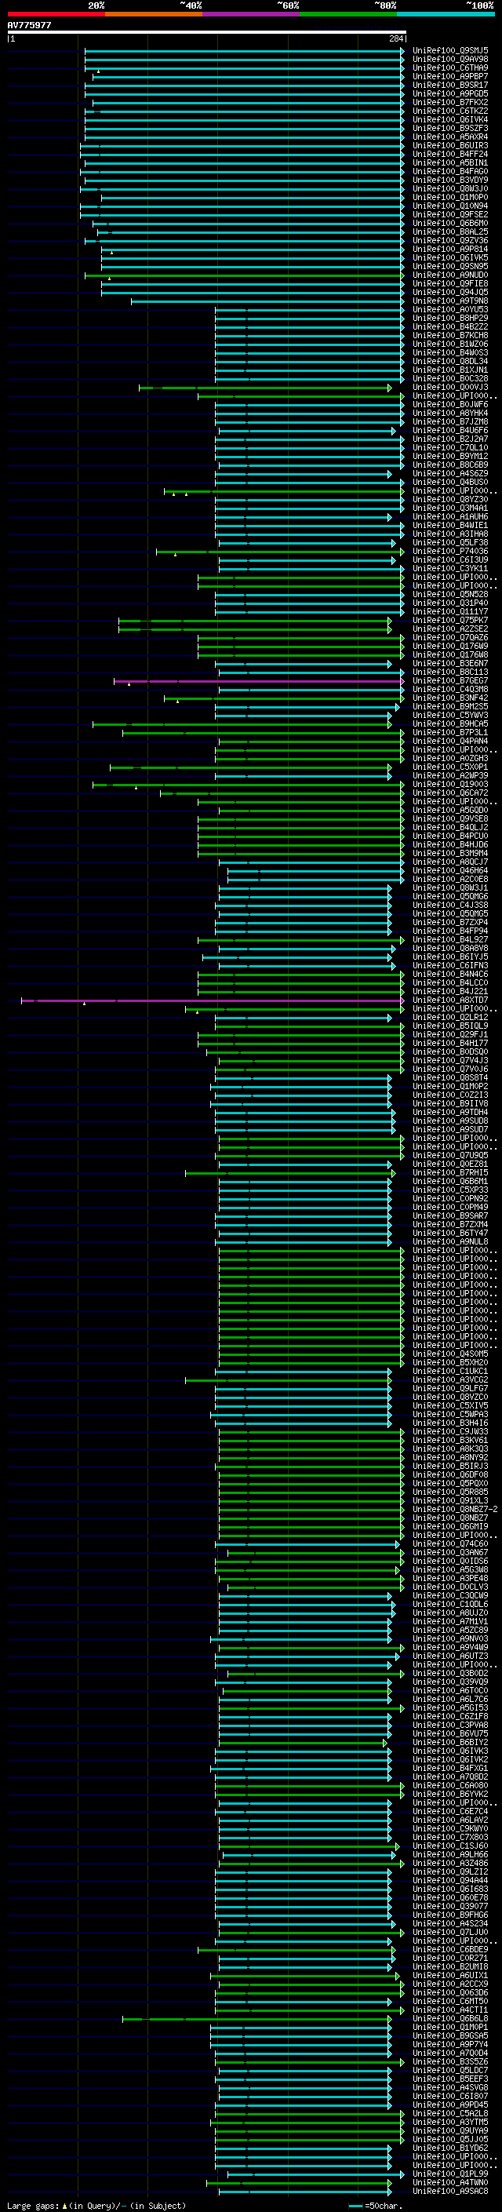Select the UniRef100_A9T9N8 label
502x2212 pixels.
pyautogui.click(x=450, y=301)
